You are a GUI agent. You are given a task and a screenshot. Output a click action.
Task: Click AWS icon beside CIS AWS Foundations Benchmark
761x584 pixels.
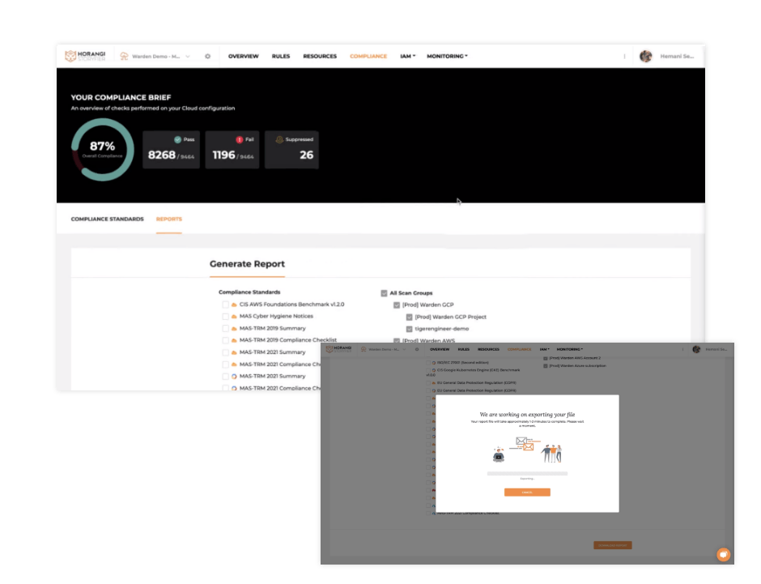tap(234, 305)
